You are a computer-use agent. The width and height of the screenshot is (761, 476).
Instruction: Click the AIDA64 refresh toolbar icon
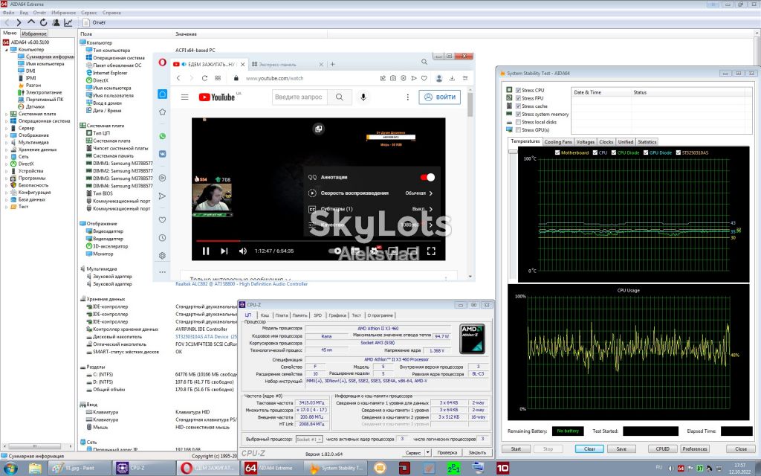[43, 22]
